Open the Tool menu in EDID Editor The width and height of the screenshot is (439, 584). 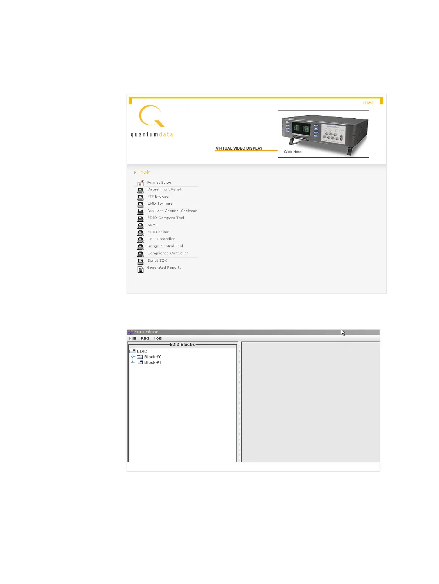(x=158, y=338)
